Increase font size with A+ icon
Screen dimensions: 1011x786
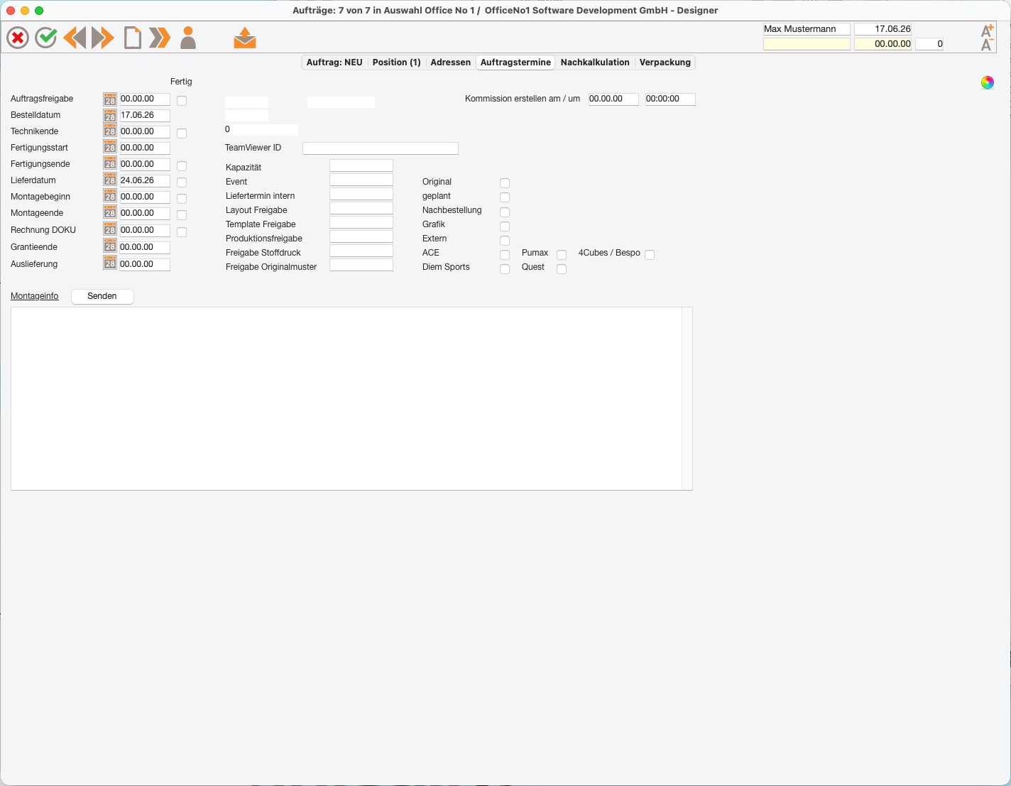pos(988,31)
